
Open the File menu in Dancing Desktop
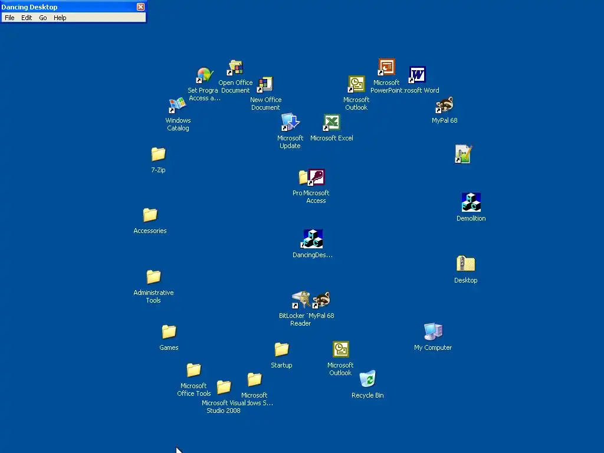[9, 18]
